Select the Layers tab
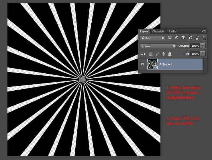 click(144, 32)
